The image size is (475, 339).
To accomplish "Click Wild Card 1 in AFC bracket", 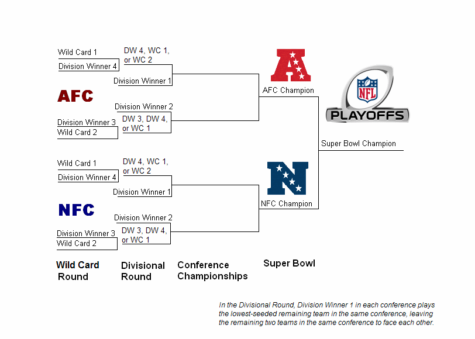I will [x=77, y=53].
